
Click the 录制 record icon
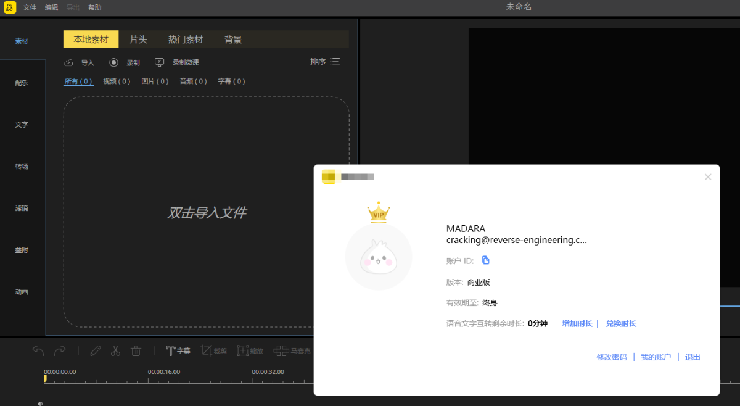[x=113, y=62]
